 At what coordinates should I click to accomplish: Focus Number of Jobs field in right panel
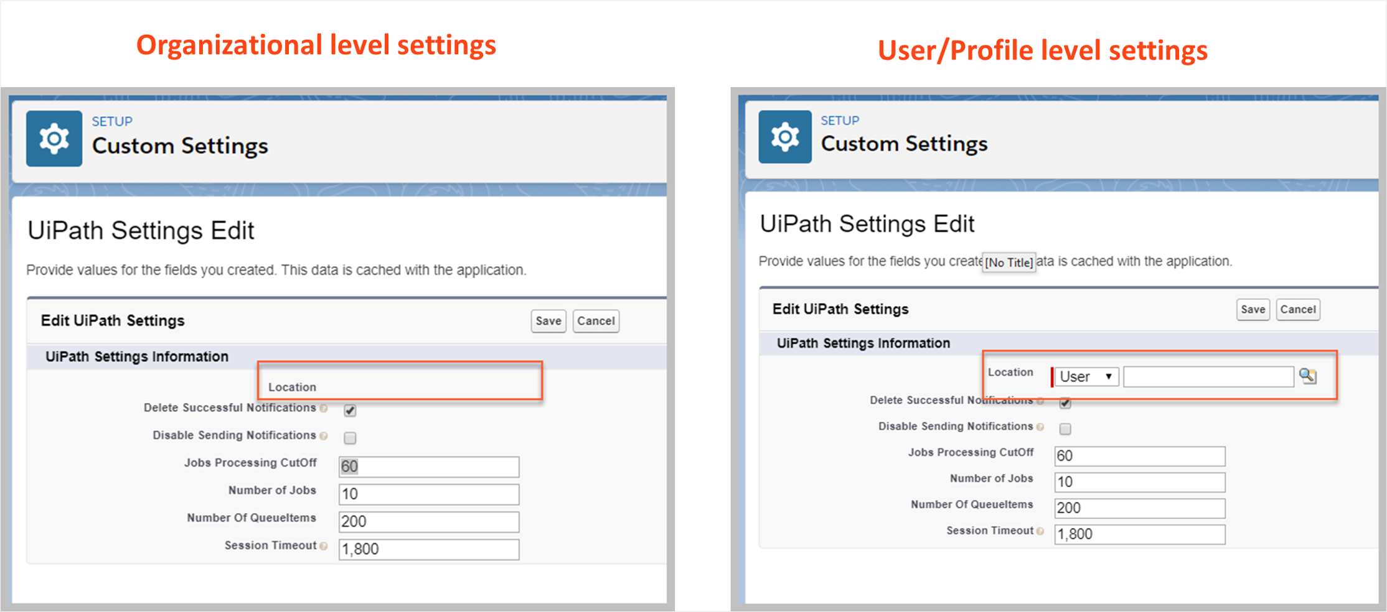[1140, 482]
